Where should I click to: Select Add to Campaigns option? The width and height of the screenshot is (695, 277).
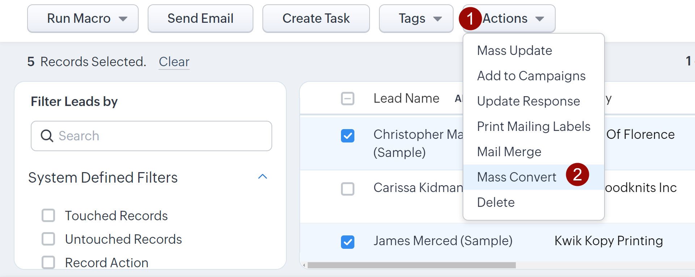[531, 76]
